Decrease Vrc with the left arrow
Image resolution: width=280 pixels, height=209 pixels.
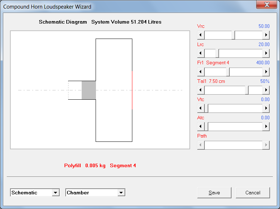click(x=201, y=35)
